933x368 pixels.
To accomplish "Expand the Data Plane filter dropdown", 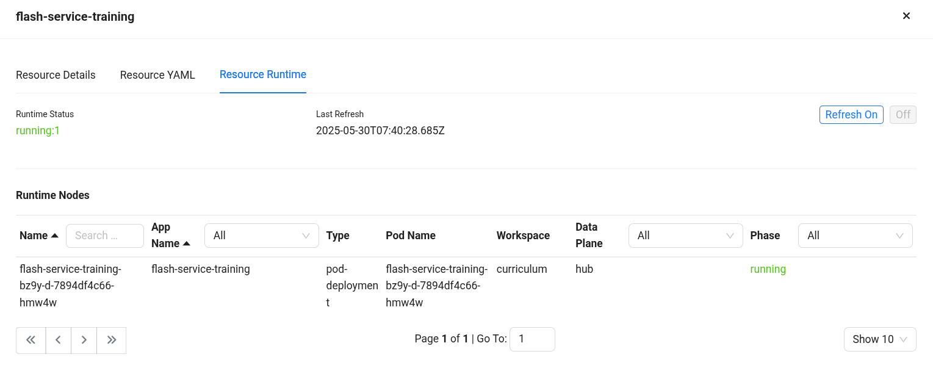I will 685,236.
